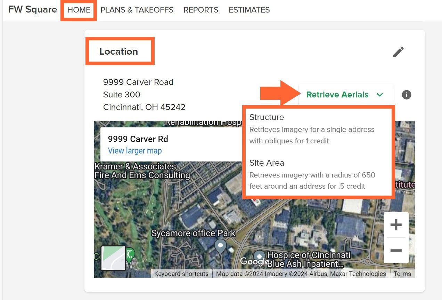
Task: Open the info icon beside Retrieve Aerials
Action: (407, 95)
